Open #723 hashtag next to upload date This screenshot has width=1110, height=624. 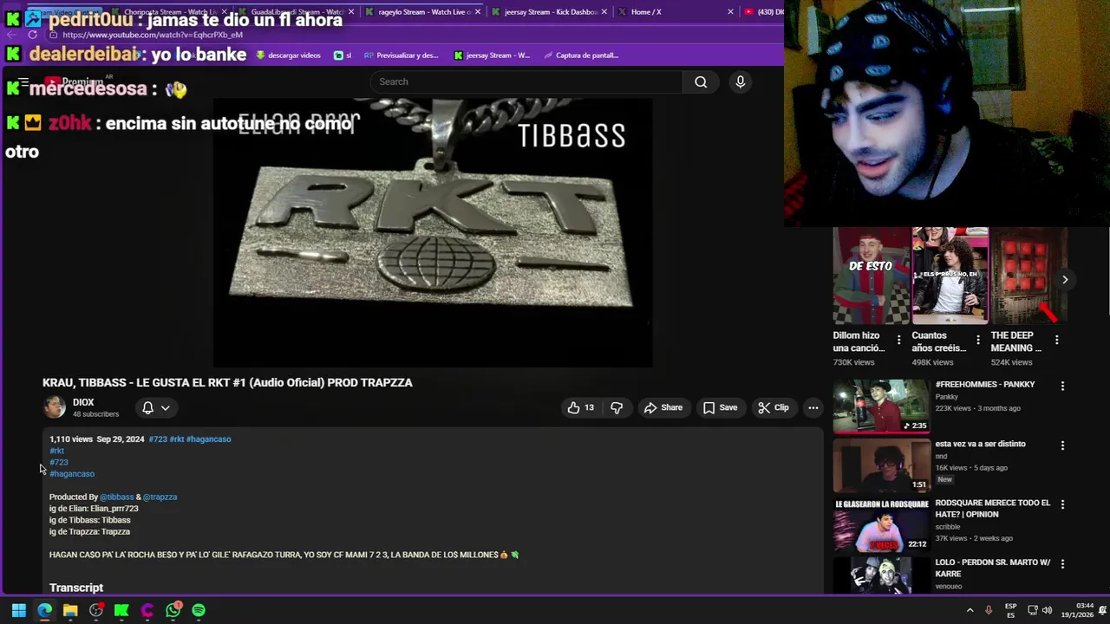coord(158,439)
